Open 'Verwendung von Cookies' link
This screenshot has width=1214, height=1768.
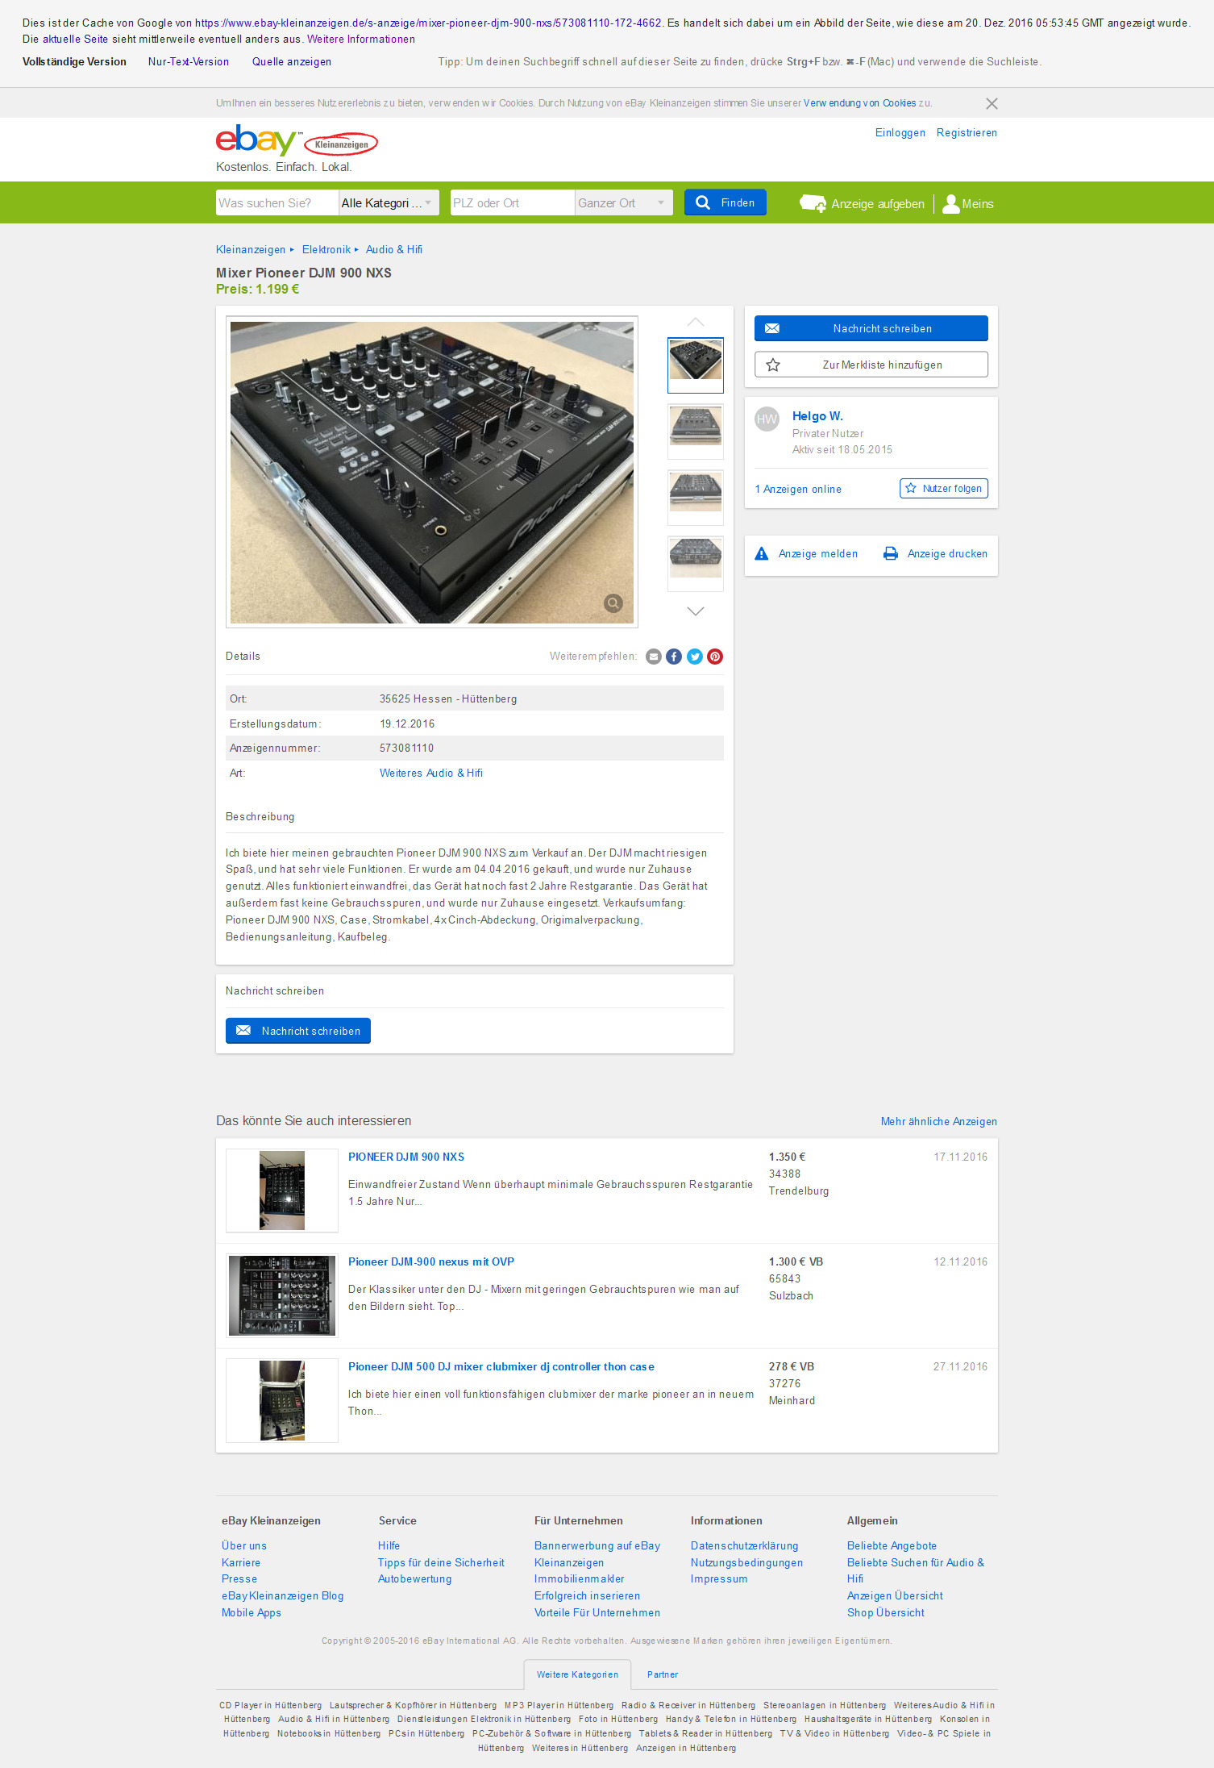click(x=859, y=103)
